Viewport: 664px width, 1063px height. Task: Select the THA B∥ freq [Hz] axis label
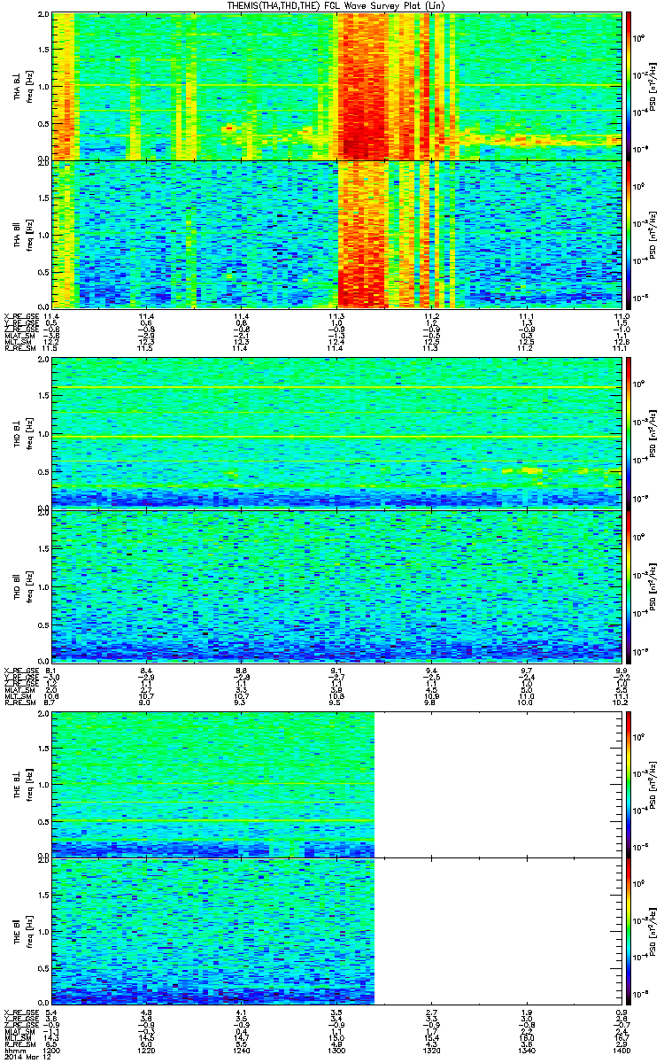(x=22, y=234)
